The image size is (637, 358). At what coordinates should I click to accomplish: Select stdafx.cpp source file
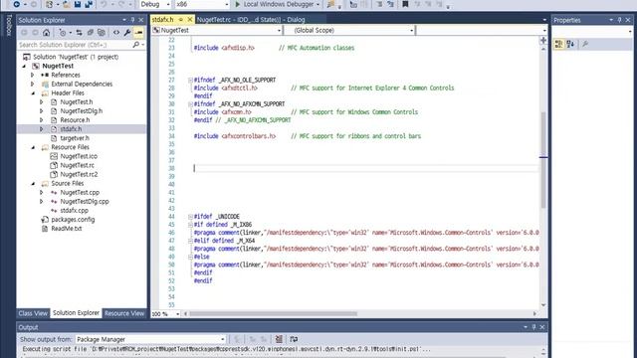(75, 211)
